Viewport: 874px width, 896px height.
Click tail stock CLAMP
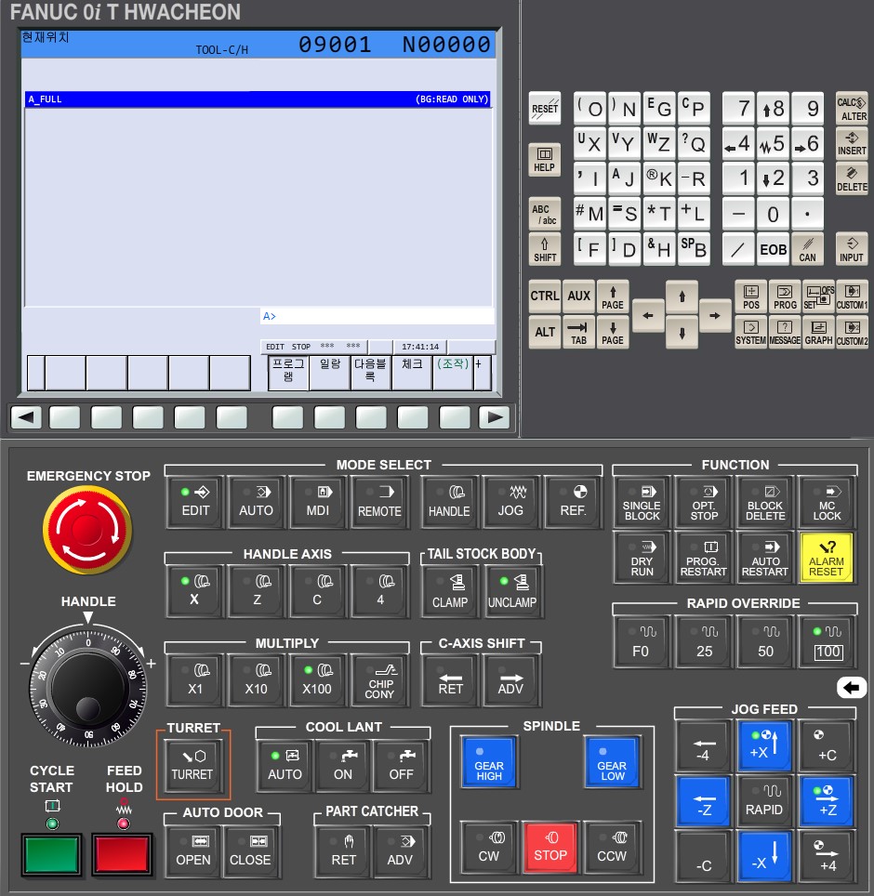coord(449,591)
